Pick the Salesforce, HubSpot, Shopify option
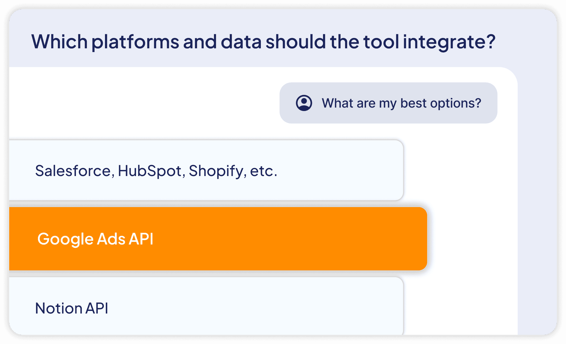 click(206, 170)
